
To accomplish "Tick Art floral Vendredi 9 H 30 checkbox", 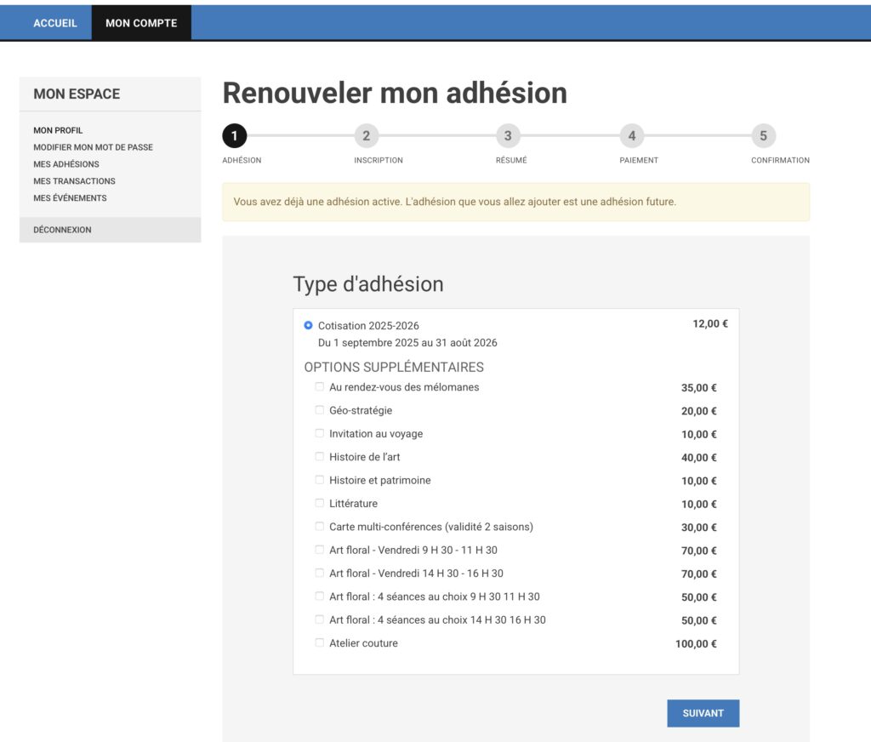I will coord(320,550).
